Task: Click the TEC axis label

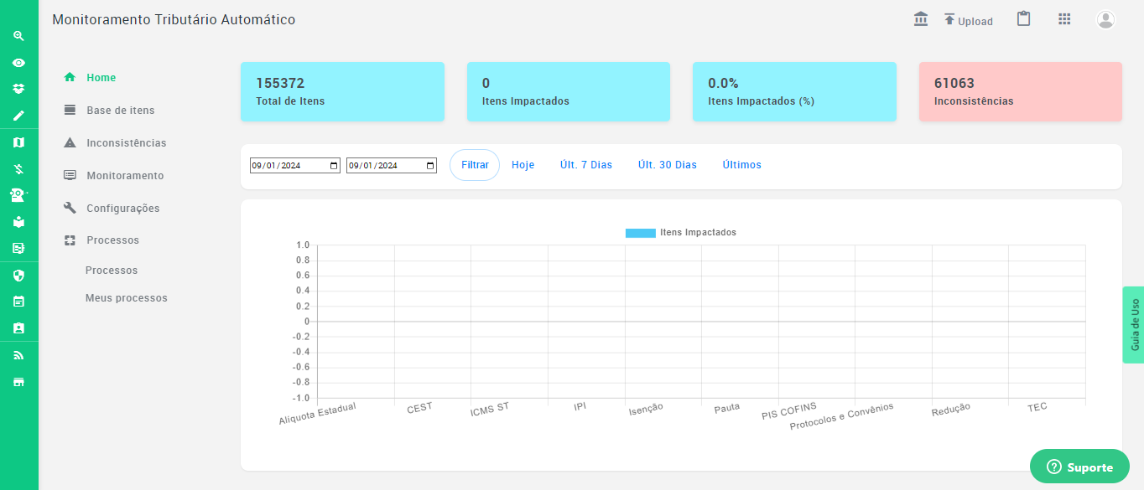Action: (1037, 407)
